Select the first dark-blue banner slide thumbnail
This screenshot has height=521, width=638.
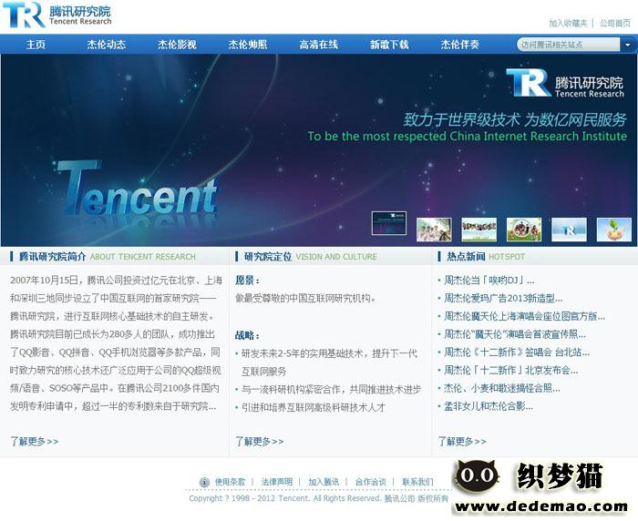click(x=389, y=223)
